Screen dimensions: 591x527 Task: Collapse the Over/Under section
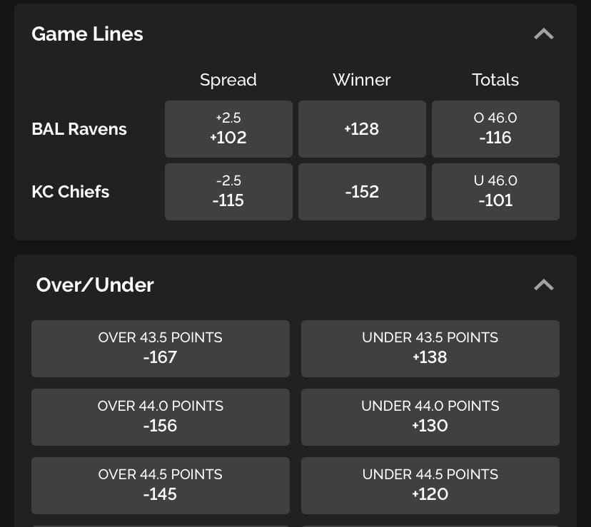click(x=544, y=285)
